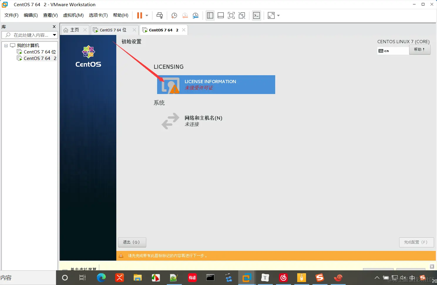
Task: Close the bottom VMware hint bar
Action: (x=432, y=266)
